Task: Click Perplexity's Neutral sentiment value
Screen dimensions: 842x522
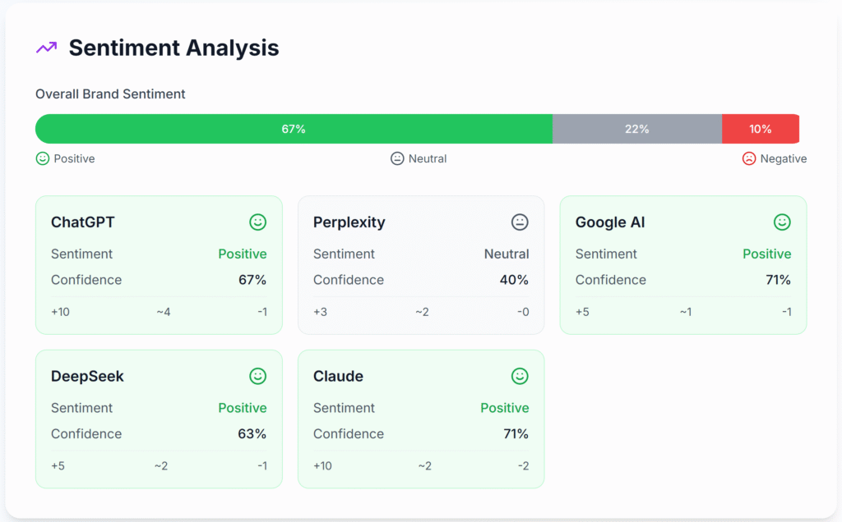Action: 506,254
